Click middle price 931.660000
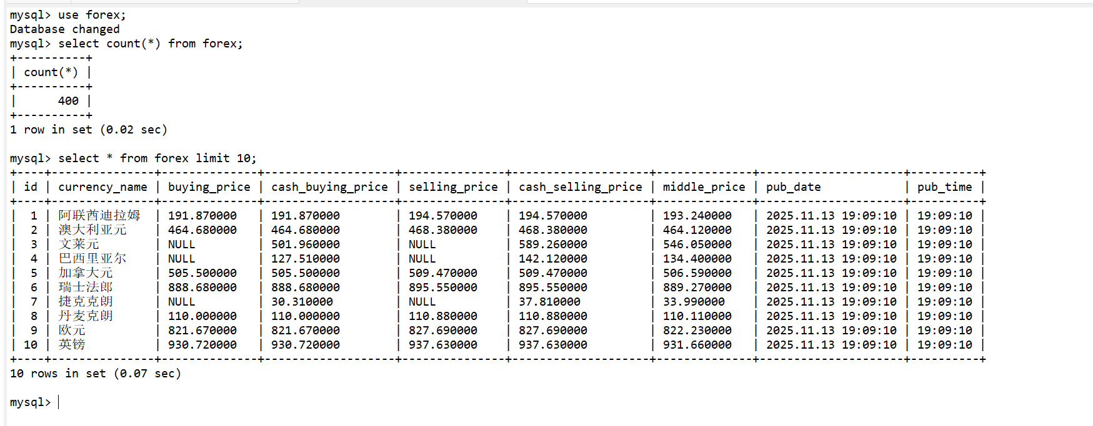 pos(697,345)
